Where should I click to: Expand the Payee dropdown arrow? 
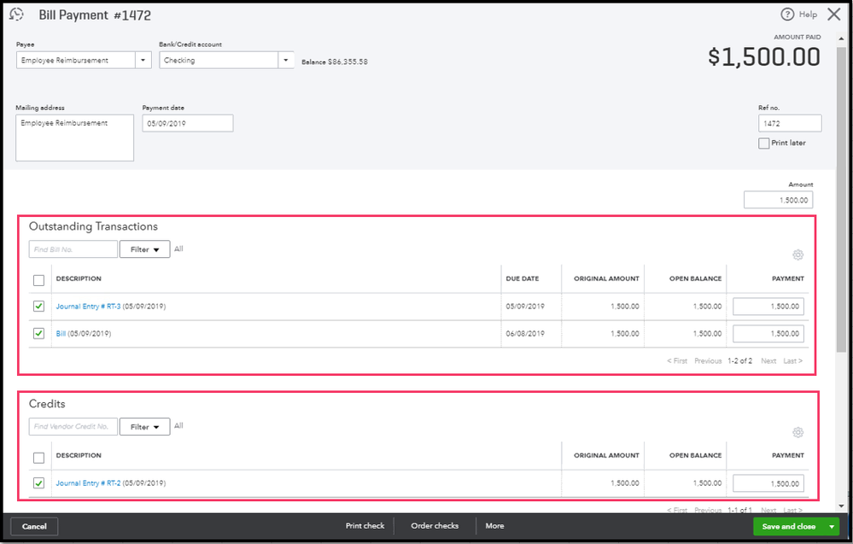143,60
